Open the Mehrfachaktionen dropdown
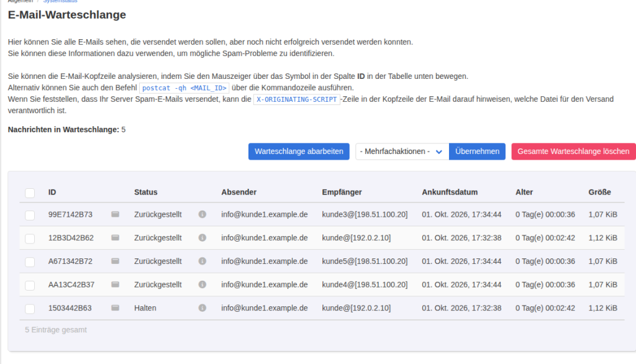636x364 pixels. pos(402,152)
